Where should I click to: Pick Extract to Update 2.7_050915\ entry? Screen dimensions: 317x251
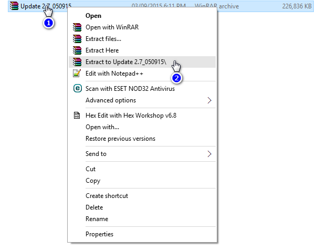pyautogui.click(x=142, y=62)
